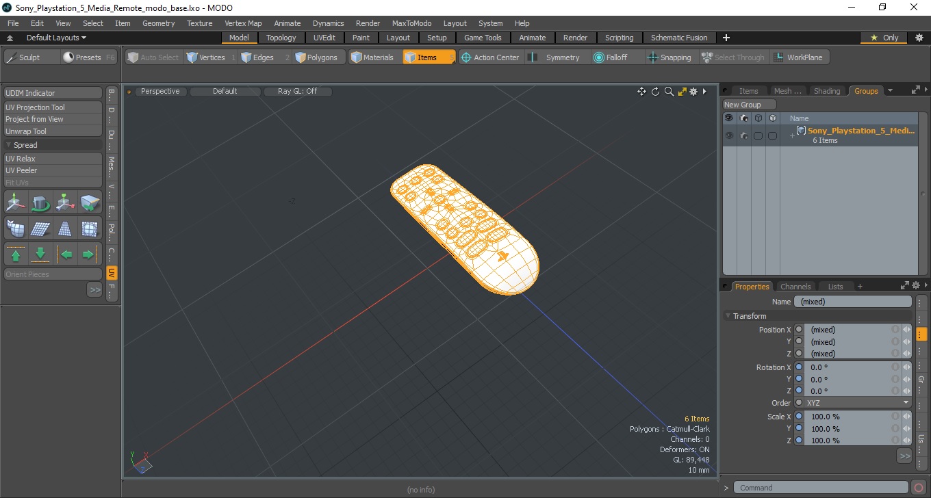Open the Geometry menu
Screen dimensions: 931x498
[158, 23]
